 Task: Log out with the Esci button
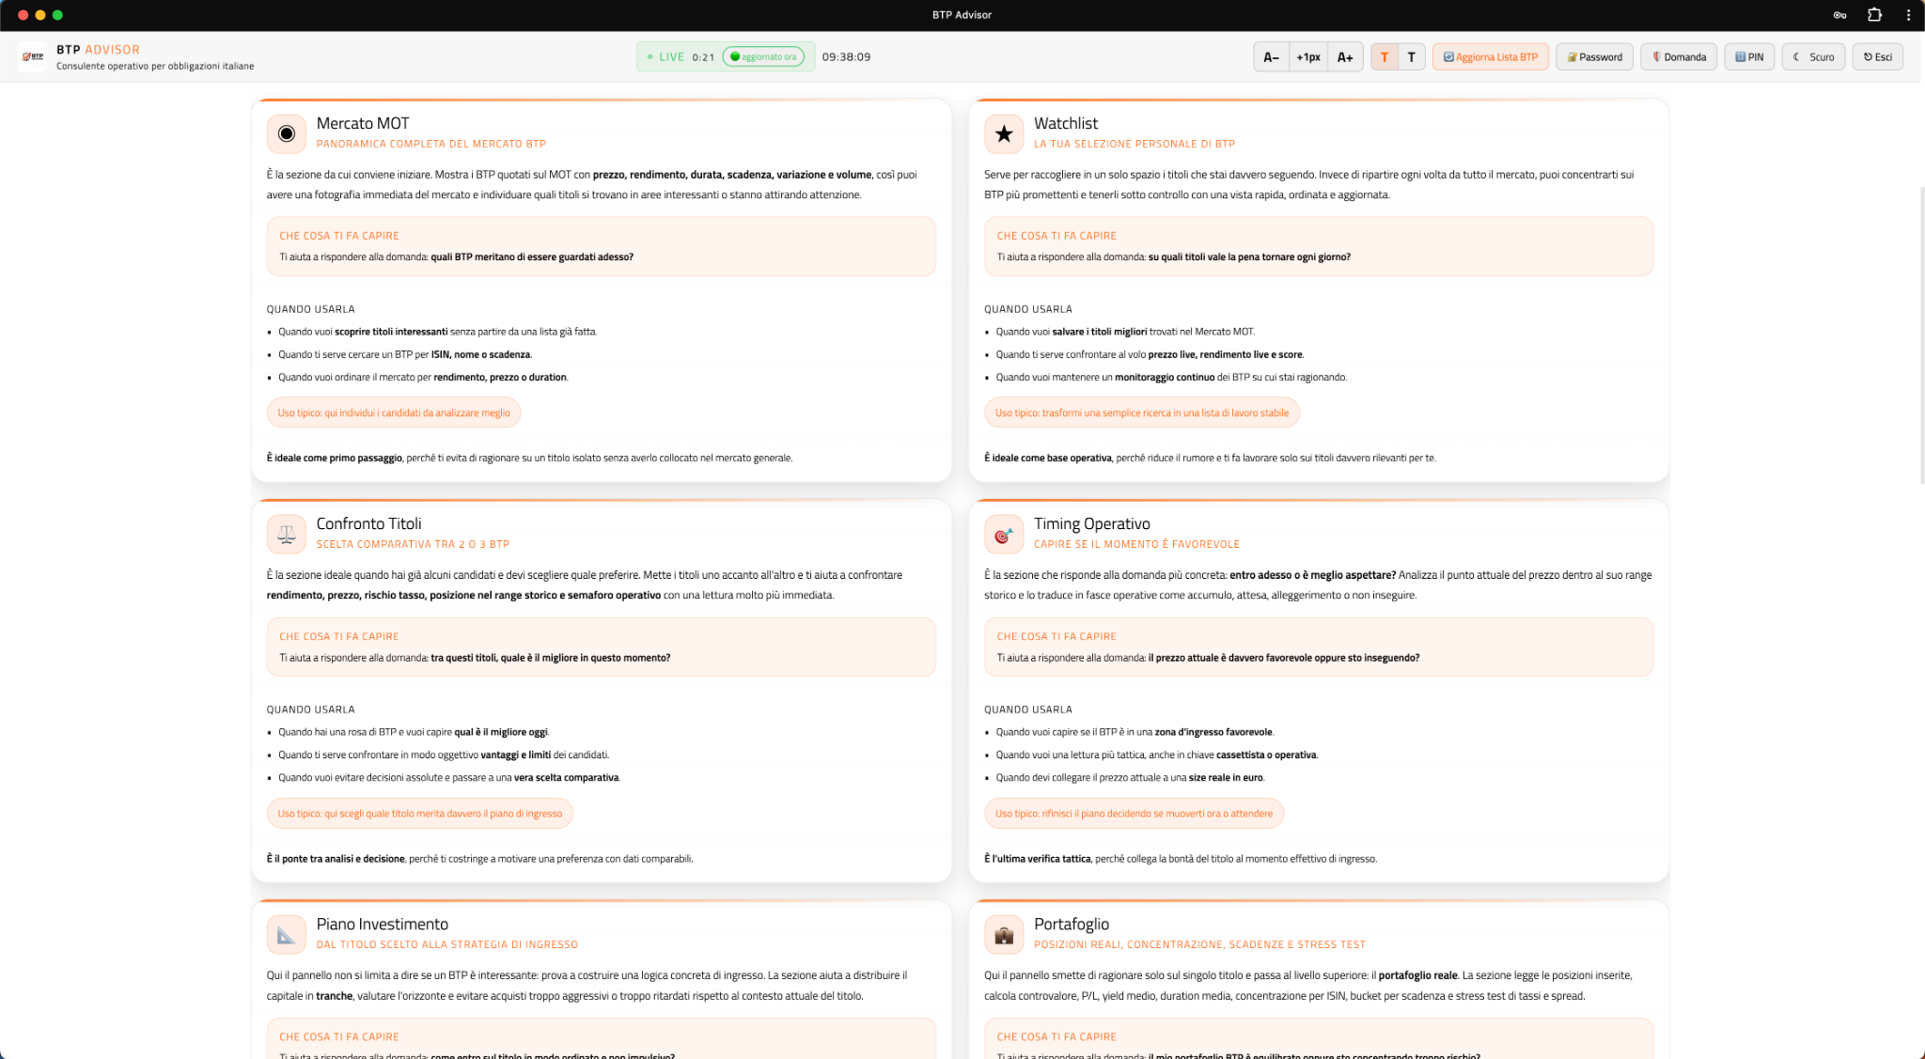pyautogui.click(x=1877, y=56)
